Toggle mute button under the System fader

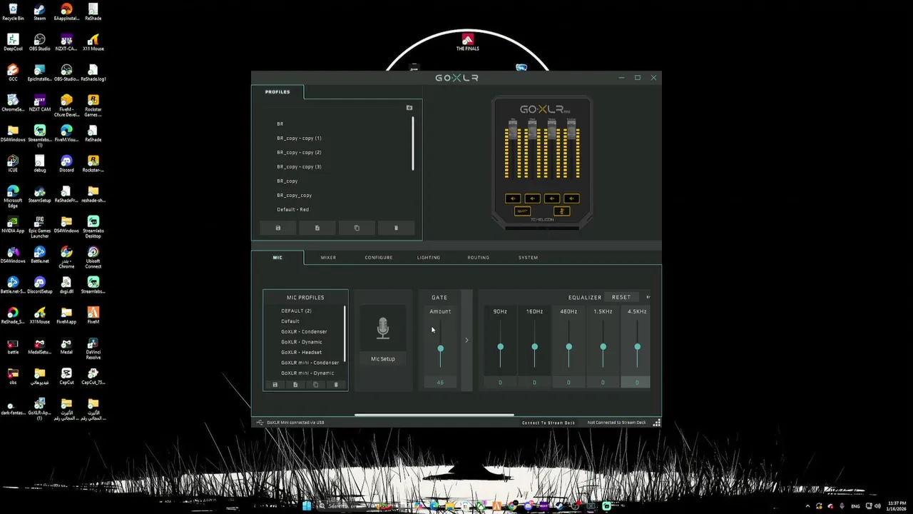tap(571, 198)
